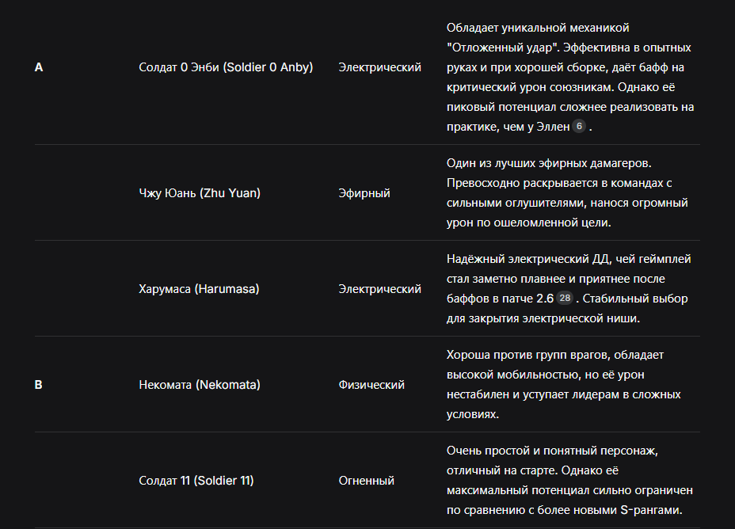
Task: Open citation badge 6 after Эллен
Action: (579, 127)
